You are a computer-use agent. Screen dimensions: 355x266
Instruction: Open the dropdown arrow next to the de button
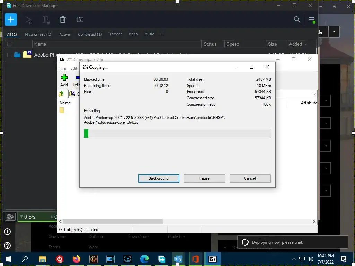click(x=334, y=32)
